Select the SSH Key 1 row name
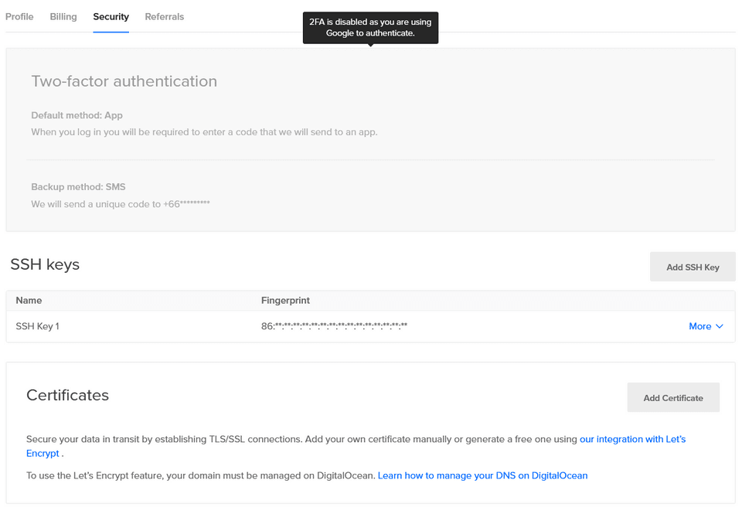742x514 pixels. pyautogui.click(x=37, y=326)
